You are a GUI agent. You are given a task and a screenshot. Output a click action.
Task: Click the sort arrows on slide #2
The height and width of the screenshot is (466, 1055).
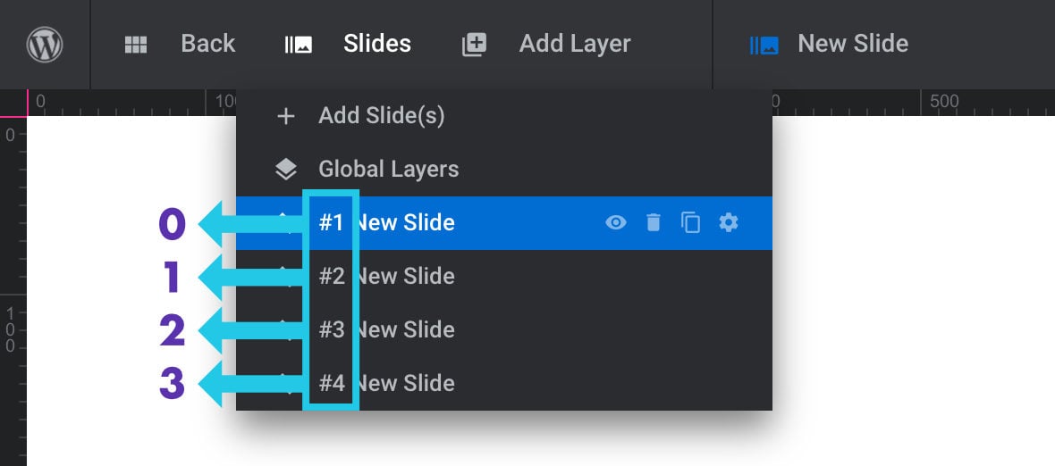[x=285, y=276]
